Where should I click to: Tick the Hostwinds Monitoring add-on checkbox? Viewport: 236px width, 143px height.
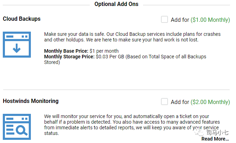[164, 102]
